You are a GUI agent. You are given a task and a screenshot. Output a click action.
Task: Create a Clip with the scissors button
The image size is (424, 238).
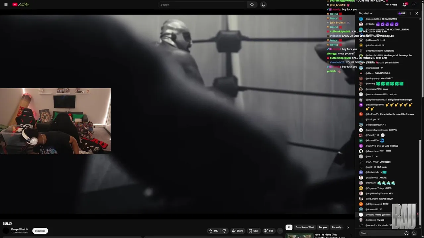click(269, 231)
